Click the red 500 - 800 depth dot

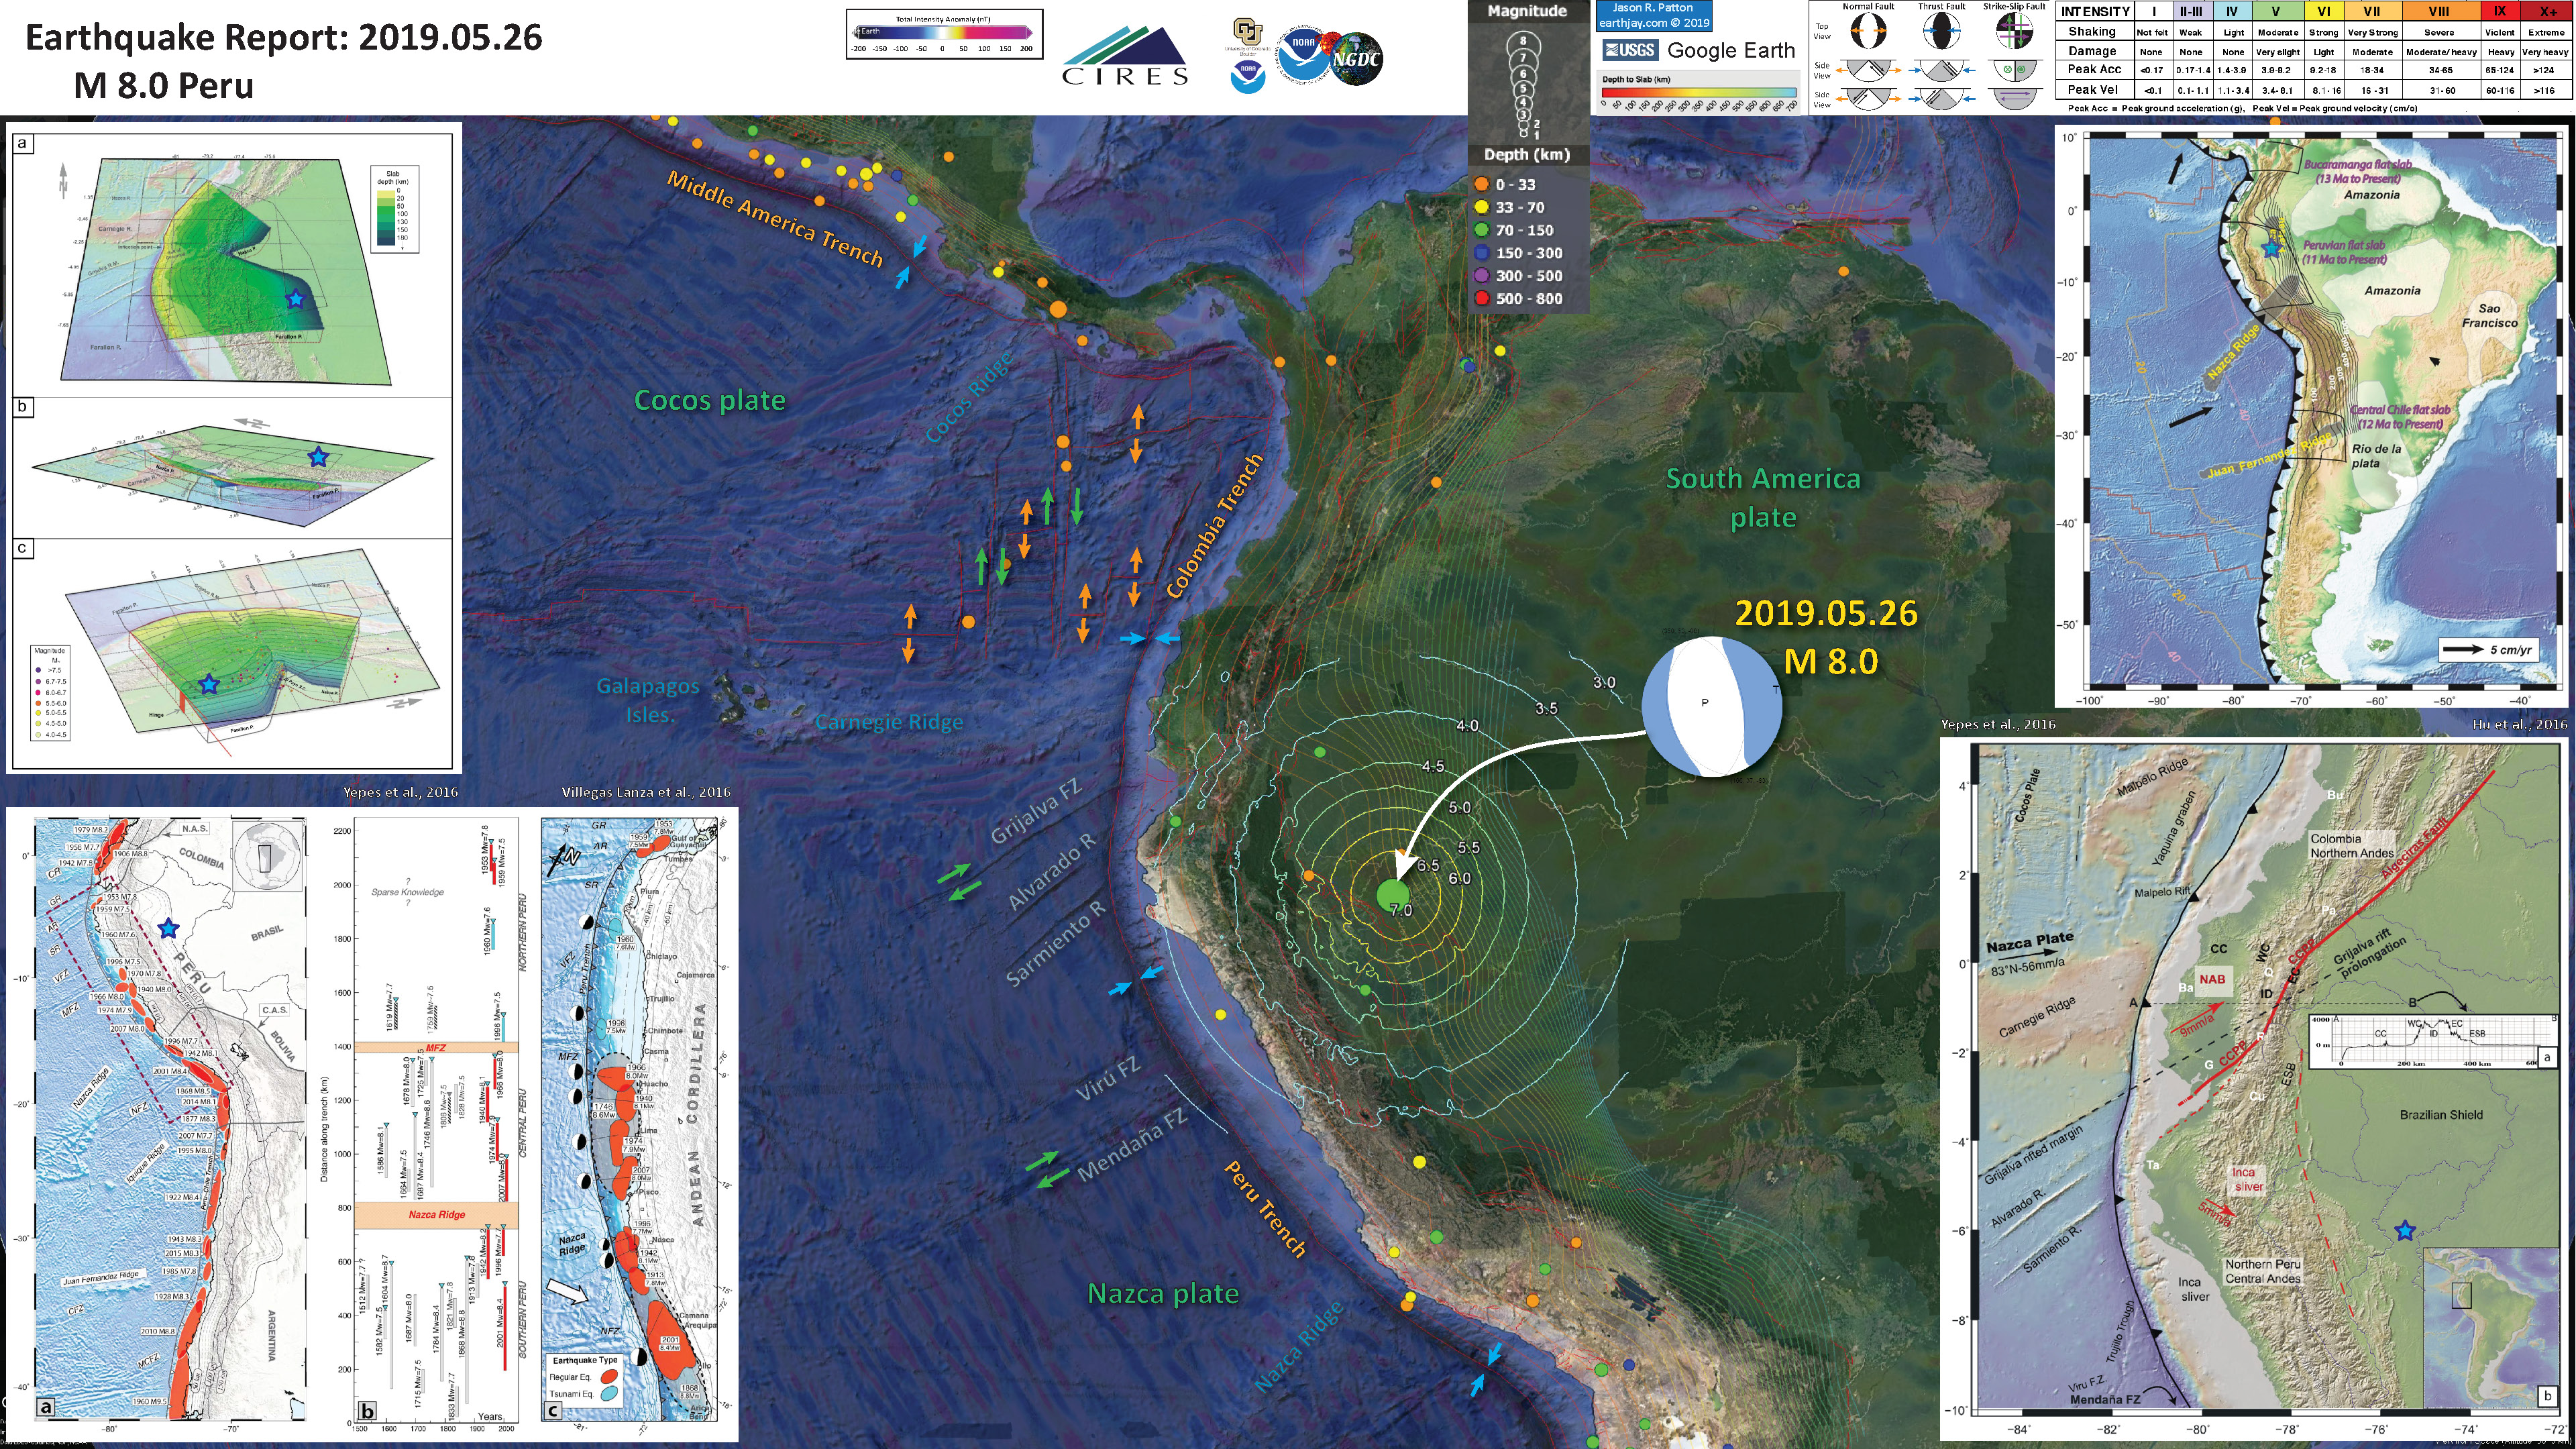1481,298
